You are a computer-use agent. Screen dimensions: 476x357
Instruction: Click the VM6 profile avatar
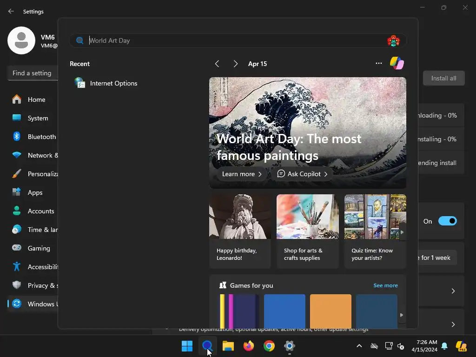pos(21,40)
